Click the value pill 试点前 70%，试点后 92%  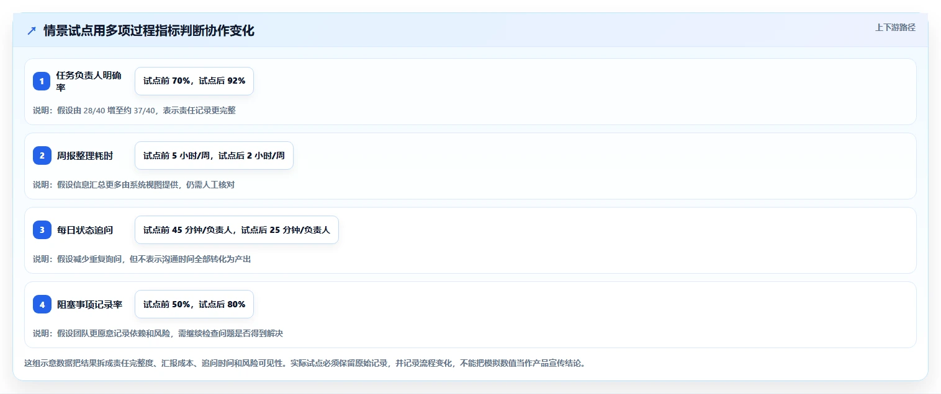pyautogui.click(x=194, y=81)
